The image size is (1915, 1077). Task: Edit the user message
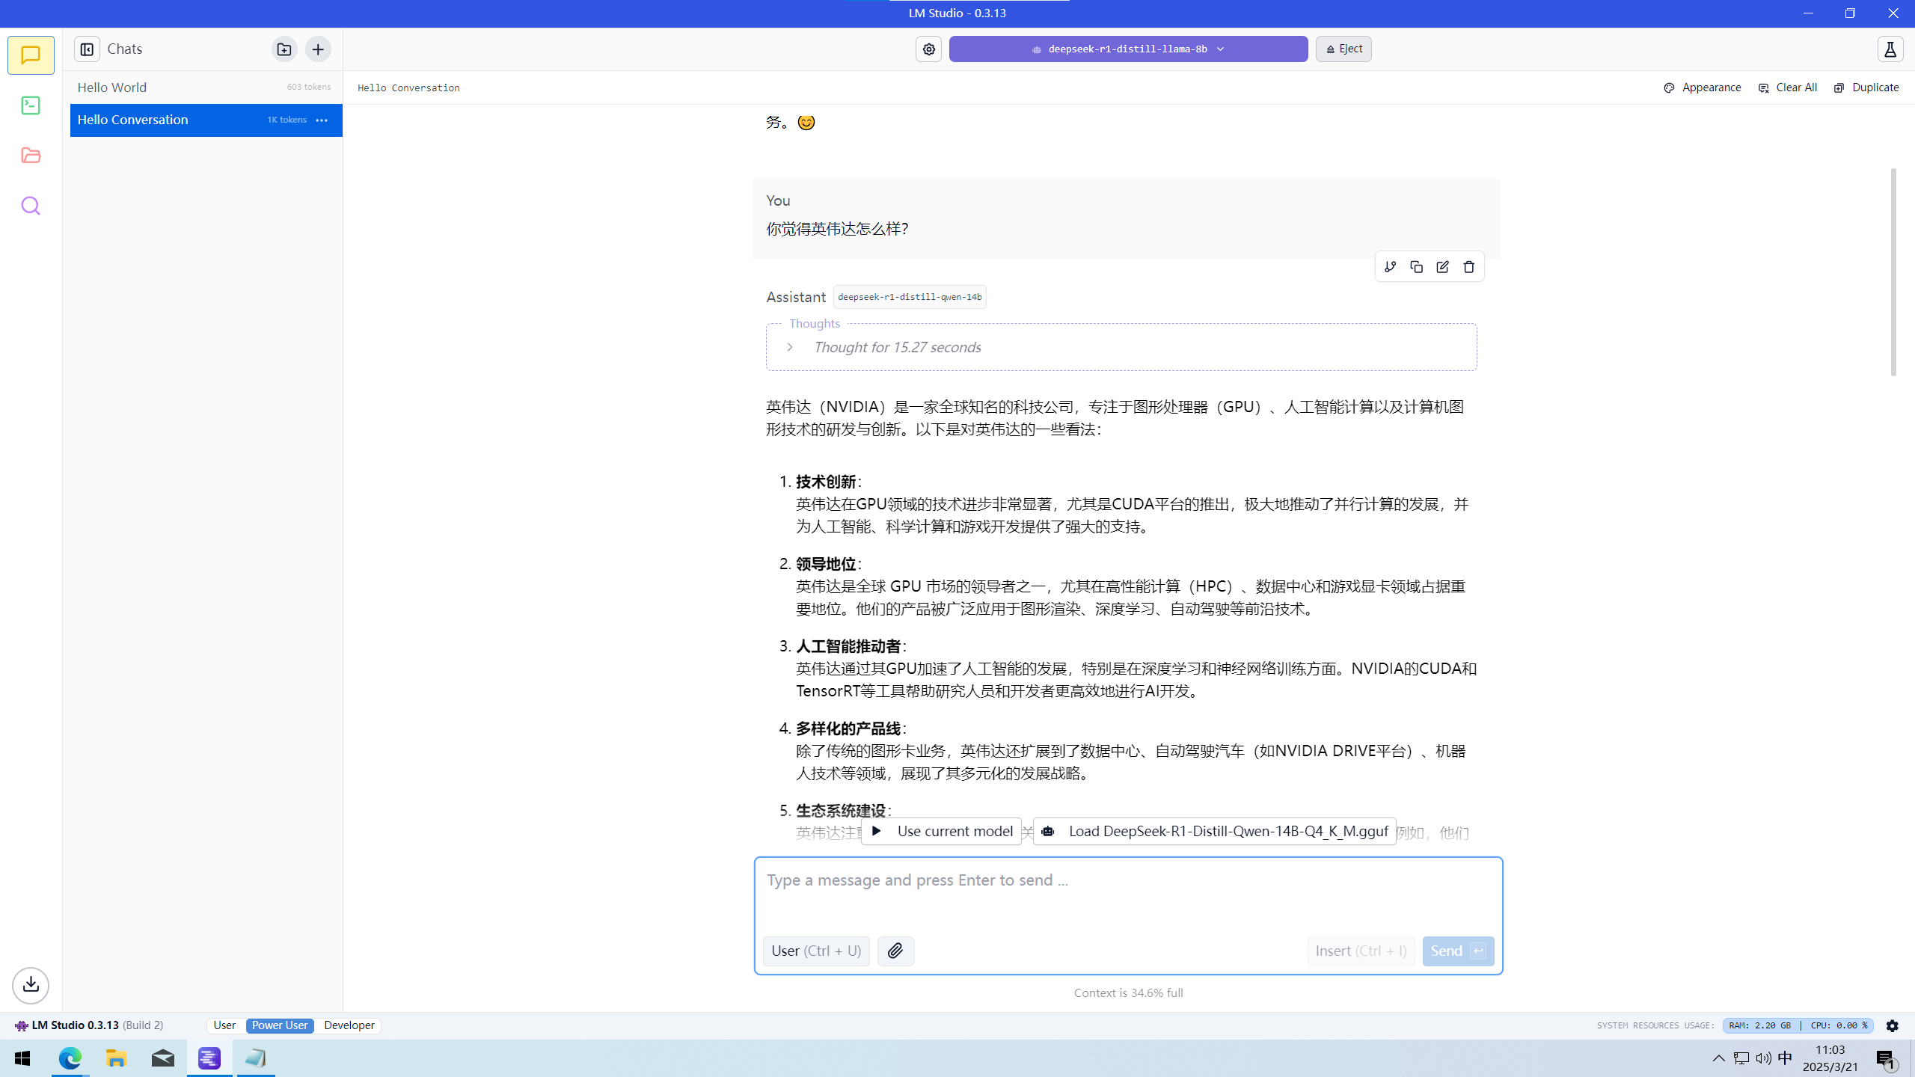[1442, 267]
